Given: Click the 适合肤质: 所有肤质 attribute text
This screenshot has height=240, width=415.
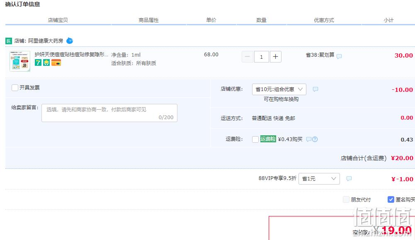Looking at the screenshot, I should (x=133, y=63).
